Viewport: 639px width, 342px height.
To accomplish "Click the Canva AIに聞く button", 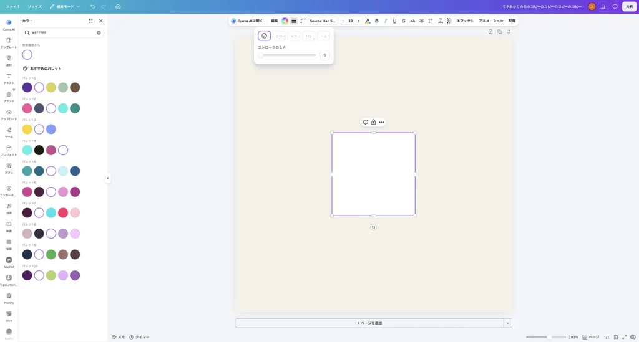I will (x=247, y=21).
